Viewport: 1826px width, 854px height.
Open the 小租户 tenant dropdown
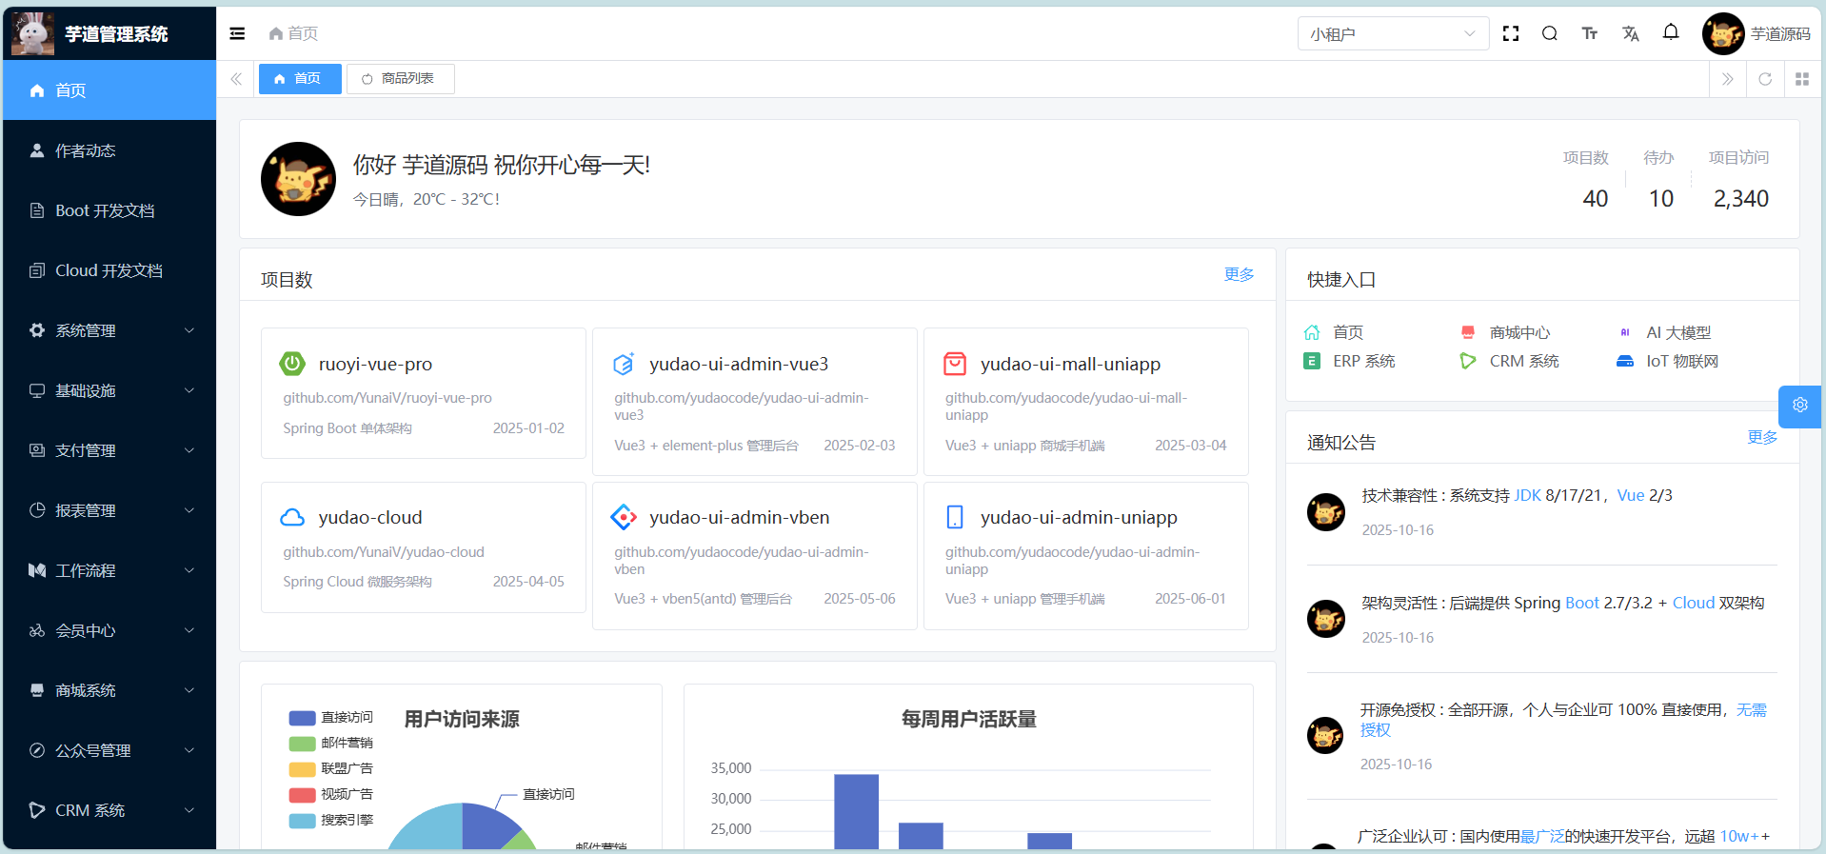point(1393,33)
